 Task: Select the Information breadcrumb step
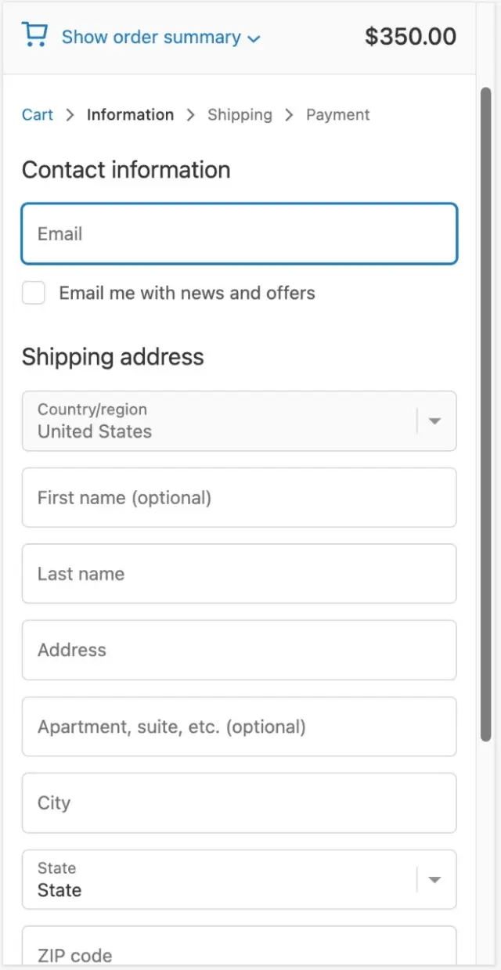coord(130,114)
